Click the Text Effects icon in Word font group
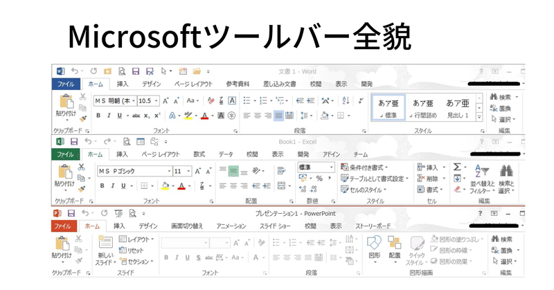Image resolution: width=554 pixels, height=290 pixels. click(172, 116)
